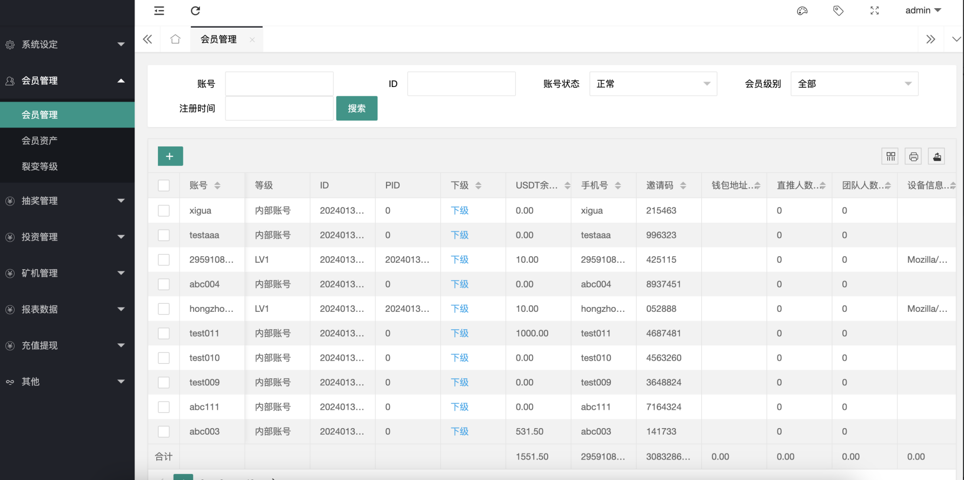Image resolution: width=964 pixels, height=480 pixels.
Task: Click the 账号 input field
Action: pos(279,84)
